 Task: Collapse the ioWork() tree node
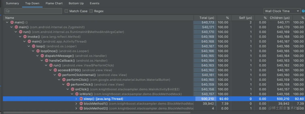[x=72, y=94]
